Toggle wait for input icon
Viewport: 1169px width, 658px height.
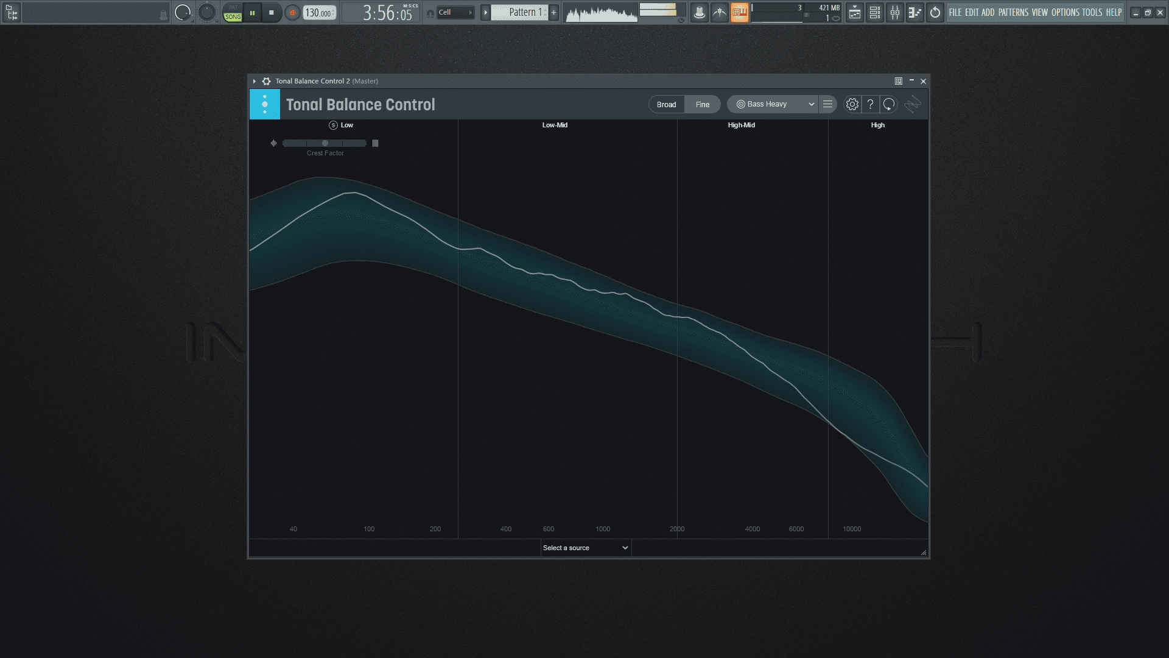pyautogui.click(x=720, y=12)
